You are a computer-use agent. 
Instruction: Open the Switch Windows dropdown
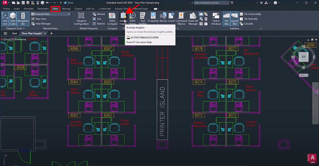(216, 19)
